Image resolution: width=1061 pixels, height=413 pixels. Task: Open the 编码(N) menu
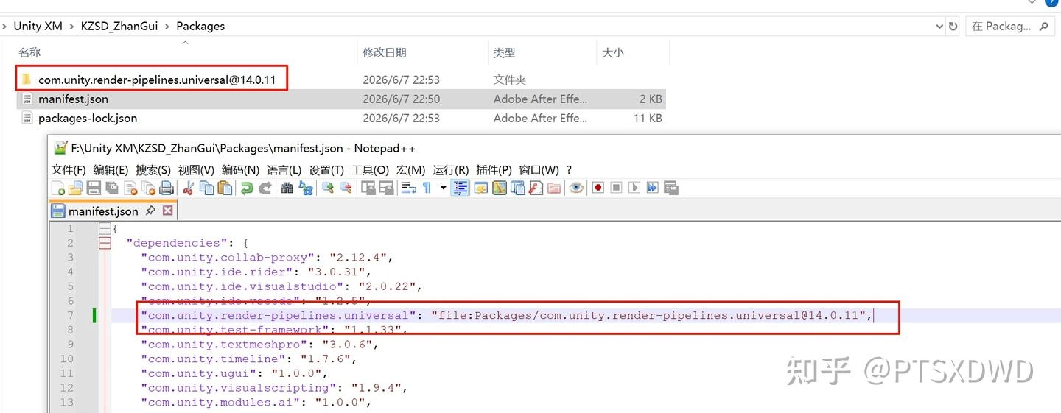(x=240, y=170)
